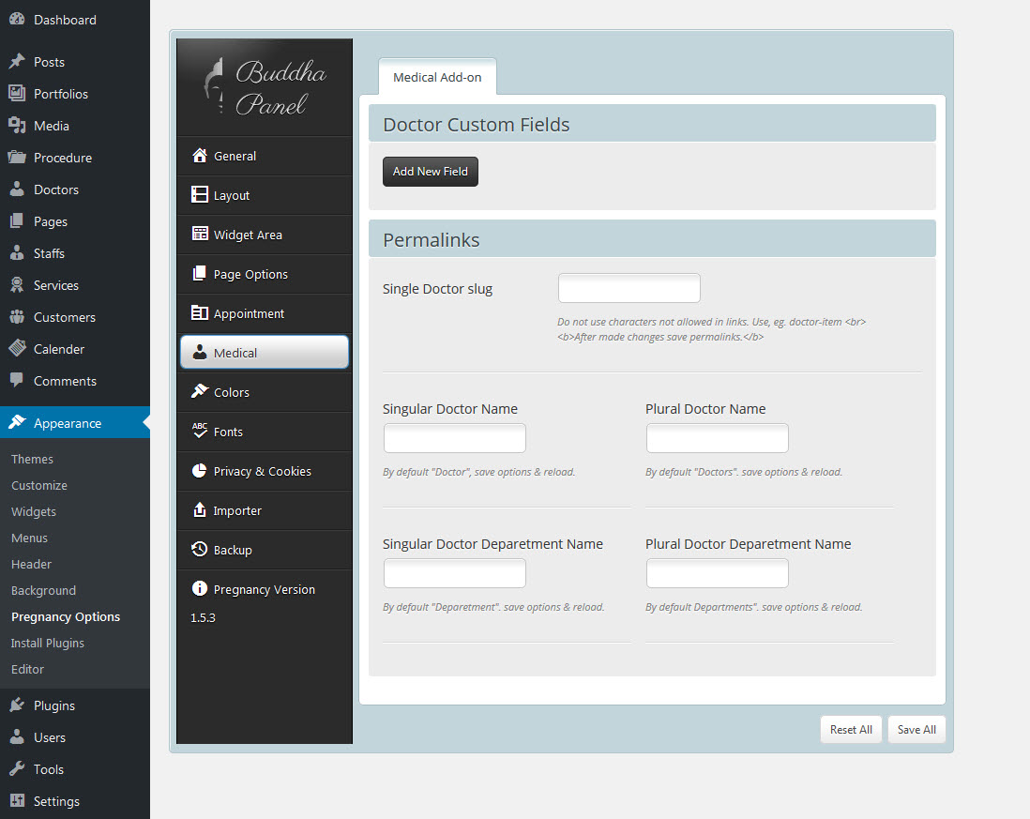Click the General home icon
This screenshot has height=819, width=1030.
pyautogui.click(x=199, y=156)
